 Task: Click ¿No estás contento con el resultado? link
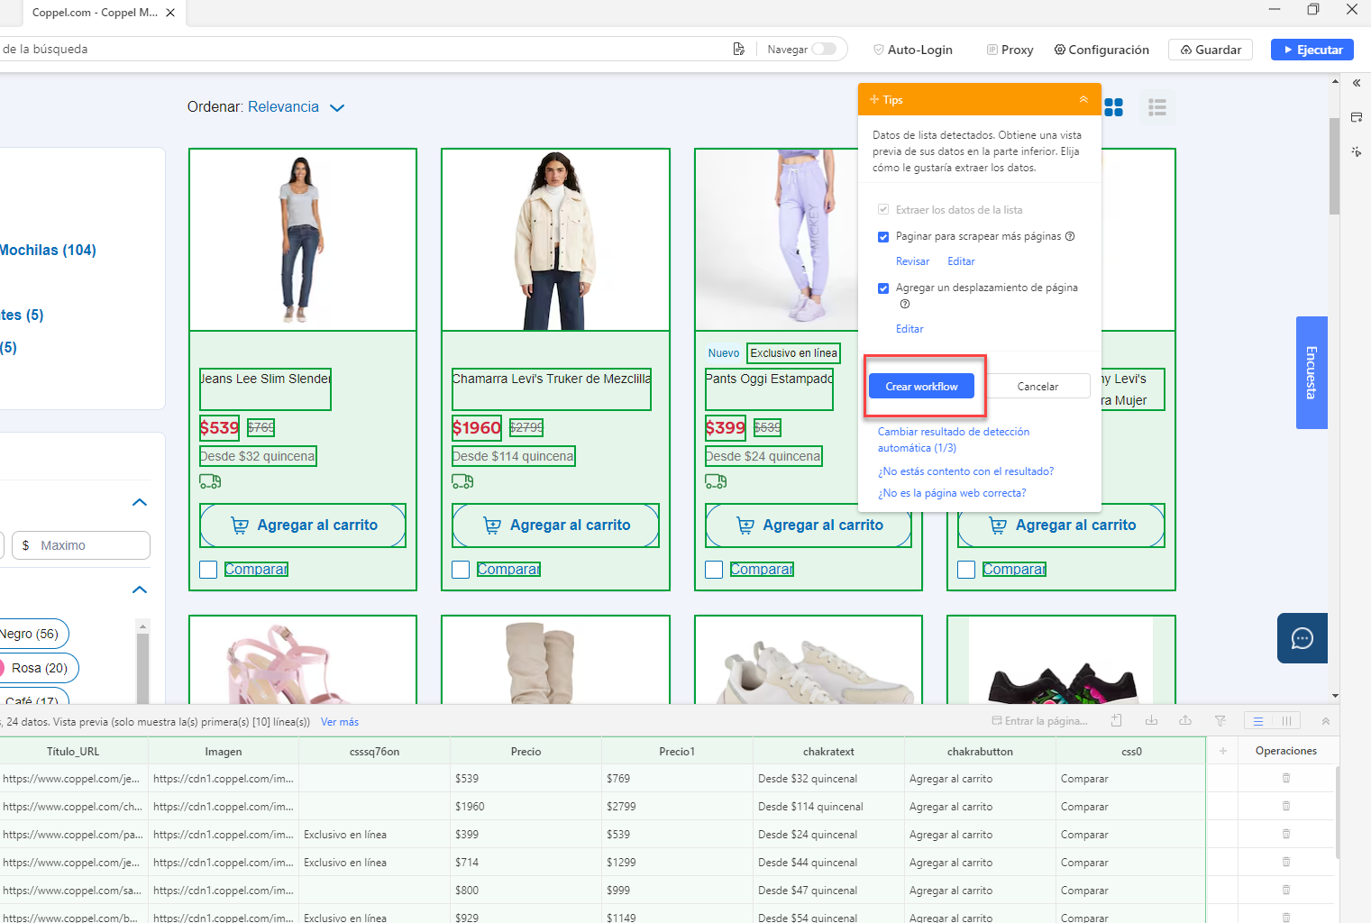click(965, 471)
